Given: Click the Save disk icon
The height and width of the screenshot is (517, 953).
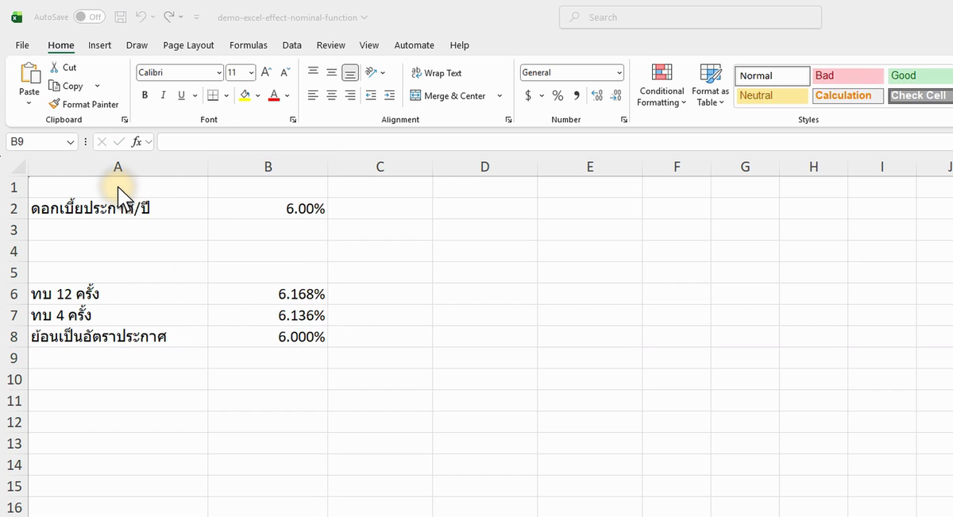Looking at the screenshot, I should coord(121,17).
